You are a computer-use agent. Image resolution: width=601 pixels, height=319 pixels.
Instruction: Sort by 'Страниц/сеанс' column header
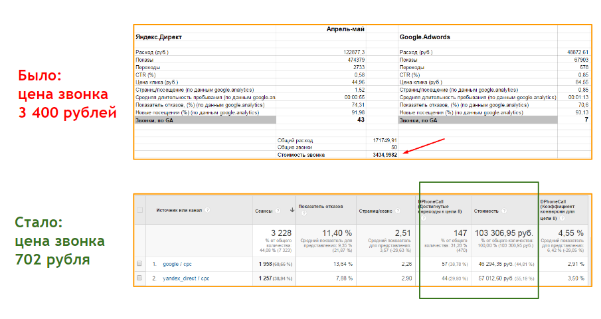(375, 211)
